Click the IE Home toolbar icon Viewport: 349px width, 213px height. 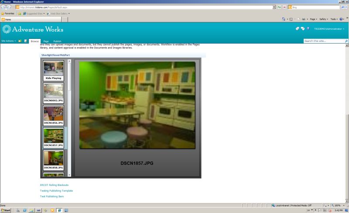click(x=284, y=19)
